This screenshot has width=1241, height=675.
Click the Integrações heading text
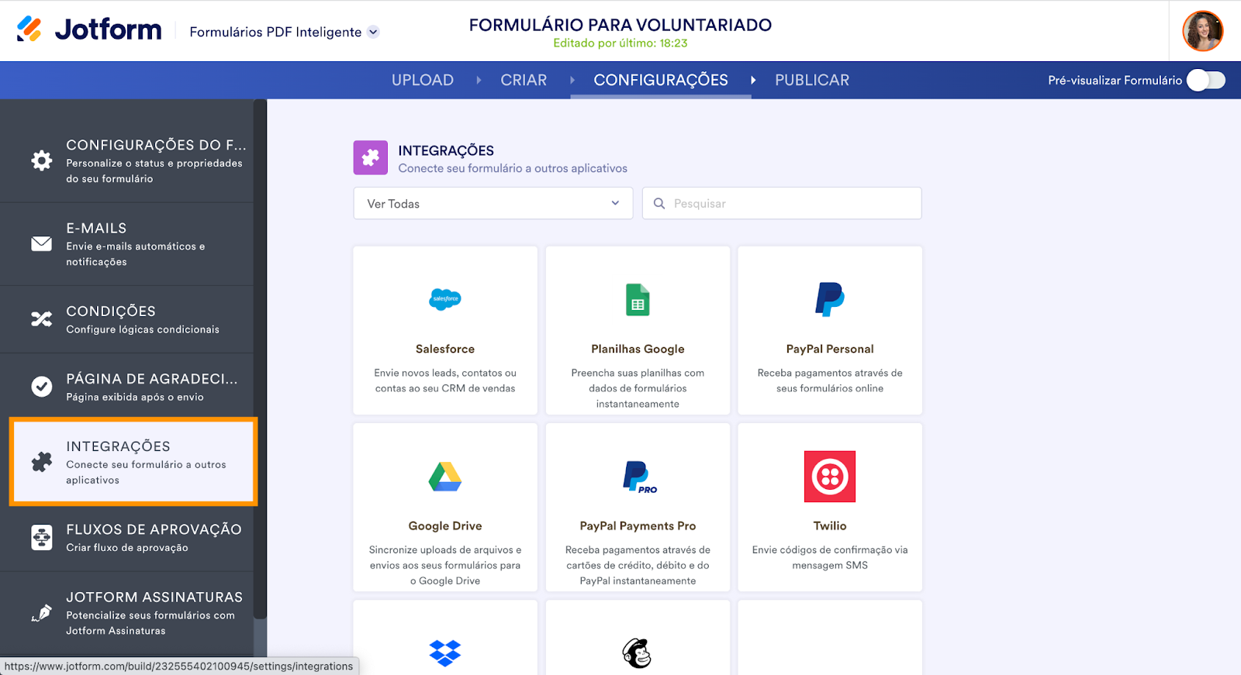click(x=446, y=150)
